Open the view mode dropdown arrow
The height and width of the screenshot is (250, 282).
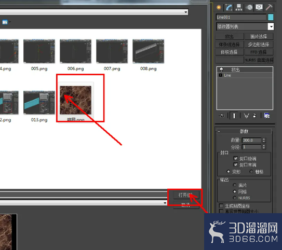(10, 22)
